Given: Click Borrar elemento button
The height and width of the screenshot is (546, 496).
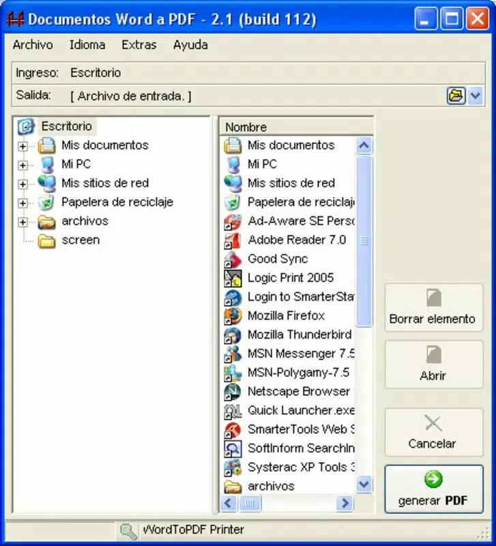Looking at the screenshot, I should coord(434,308).
